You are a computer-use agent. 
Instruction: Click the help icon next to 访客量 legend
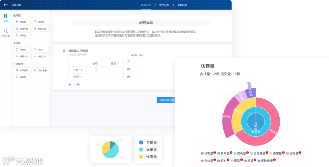[x=215, y=153]
